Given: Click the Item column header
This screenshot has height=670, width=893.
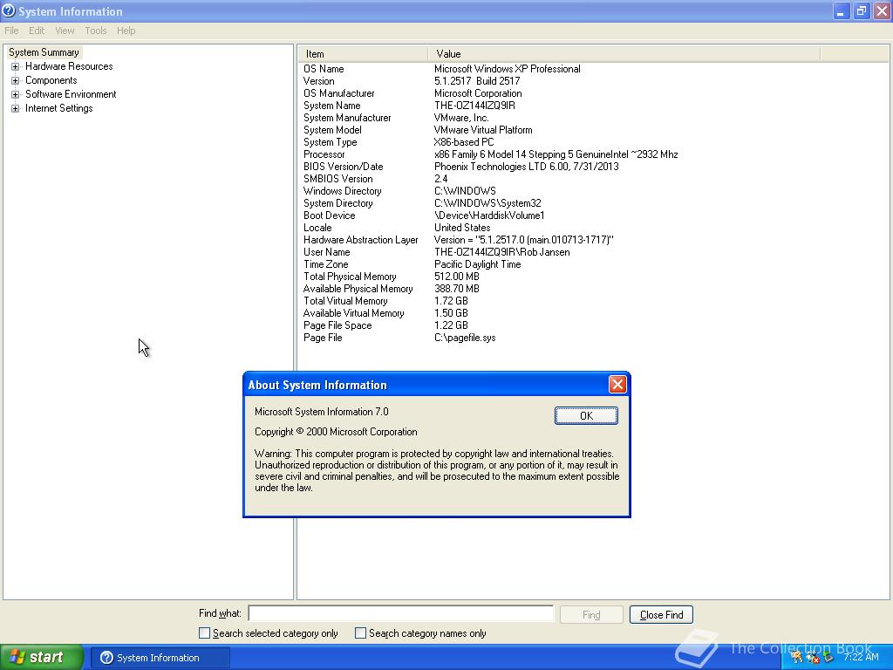Looking at the screenshot, I should pyautogui.click(x=362, y=54).
